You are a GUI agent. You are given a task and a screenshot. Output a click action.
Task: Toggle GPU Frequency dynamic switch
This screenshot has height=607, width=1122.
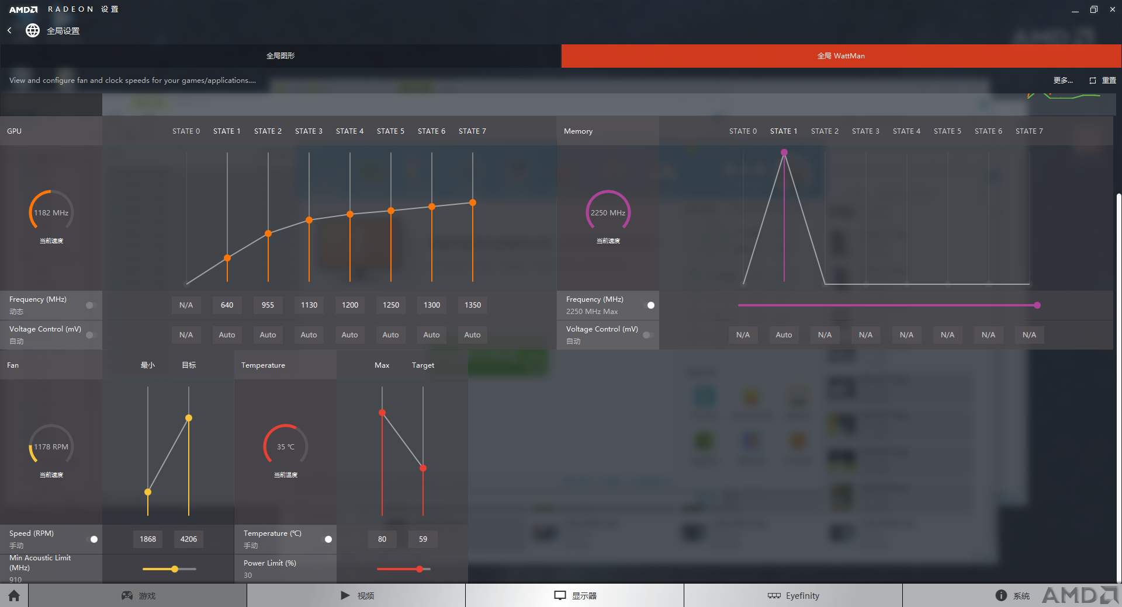(91, 305)
